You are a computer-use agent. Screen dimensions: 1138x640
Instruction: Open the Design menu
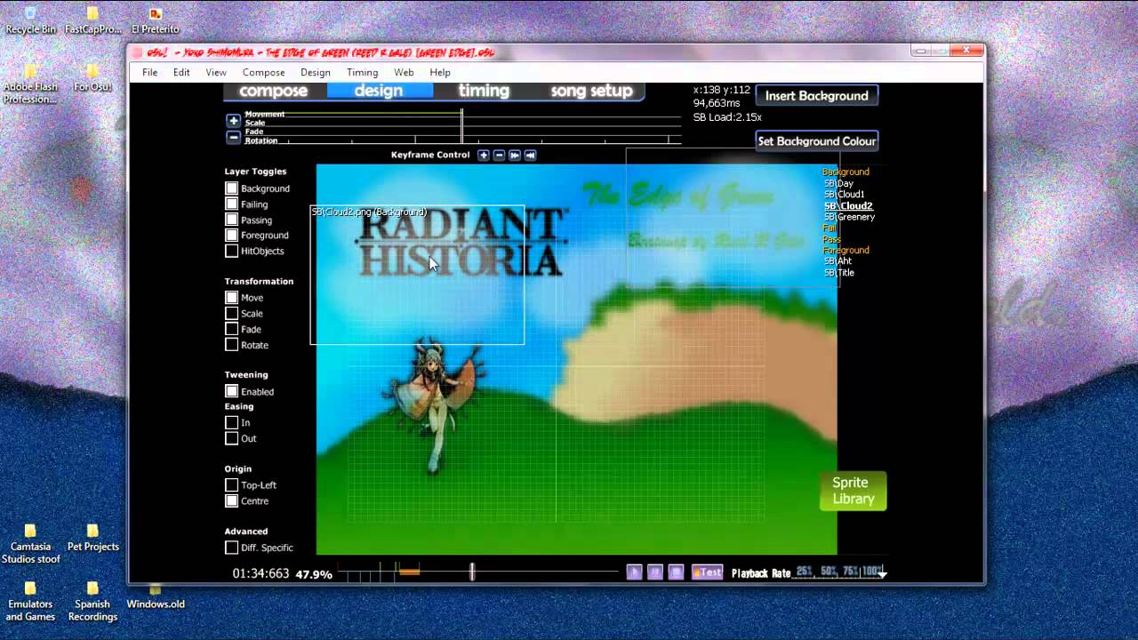click(x=316, y=72)
